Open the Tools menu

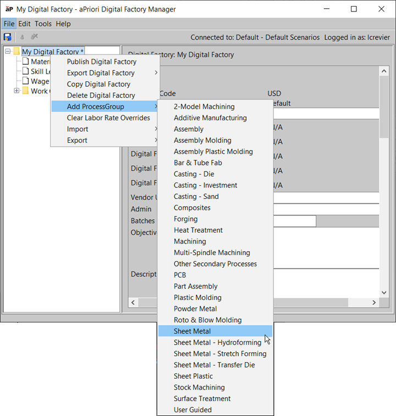tap(43, 24)
